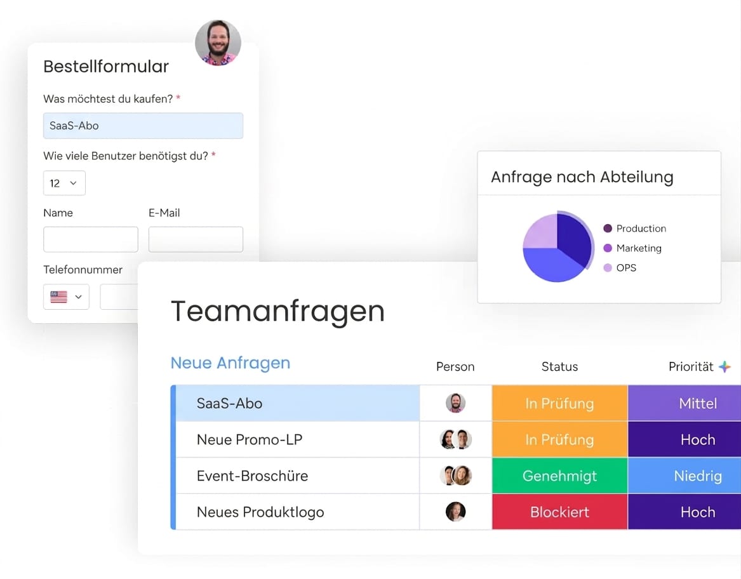Click the person avatar in Neues Produktlogo row

(x=455, y=512)
